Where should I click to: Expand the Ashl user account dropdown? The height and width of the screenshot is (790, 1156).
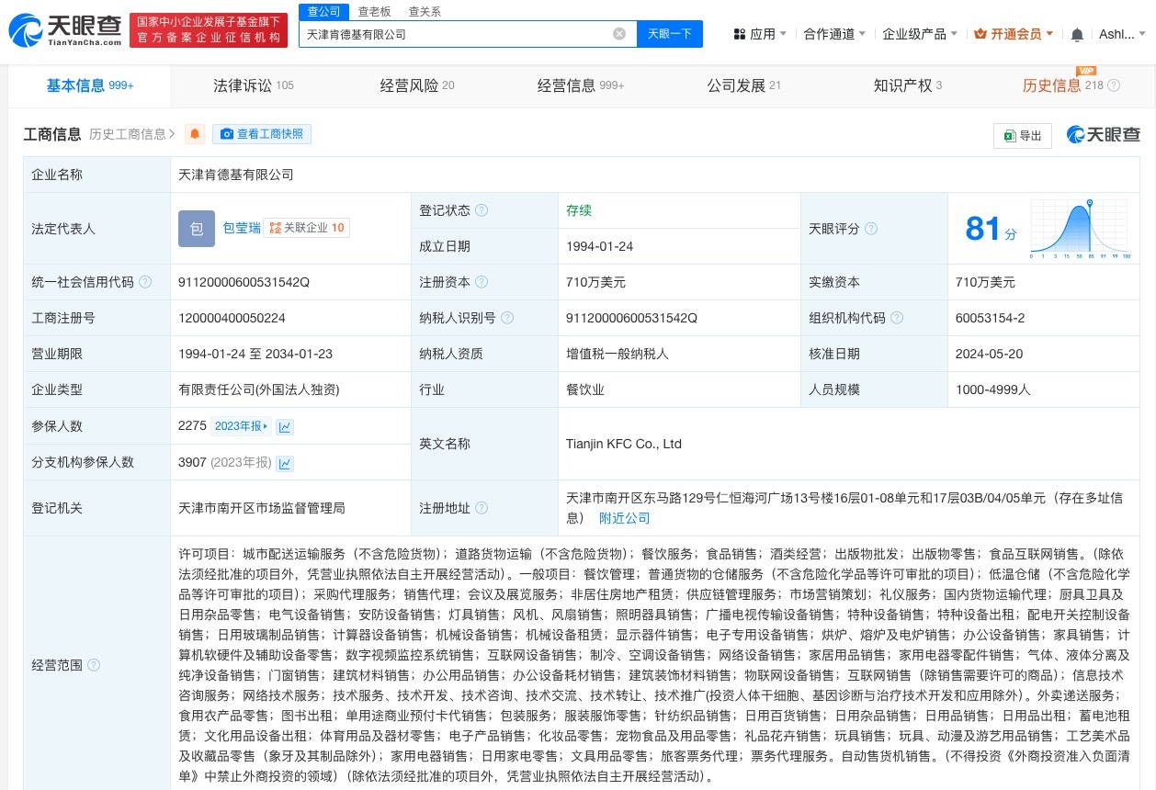click(1122, 33)
